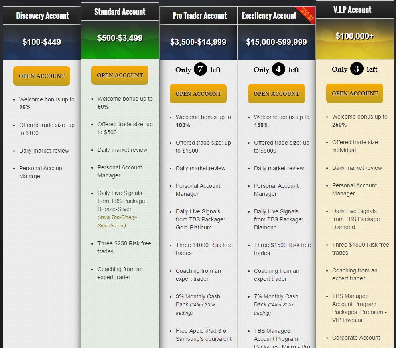This screenshot has width=396, height=348.
Task: Follow the www.Top-Binary-Signals.com link
Action: pyautogui.click(x=118, y=221)
